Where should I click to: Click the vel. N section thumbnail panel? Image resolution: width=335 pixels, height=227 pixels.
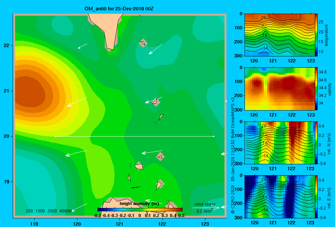point(280,143)
